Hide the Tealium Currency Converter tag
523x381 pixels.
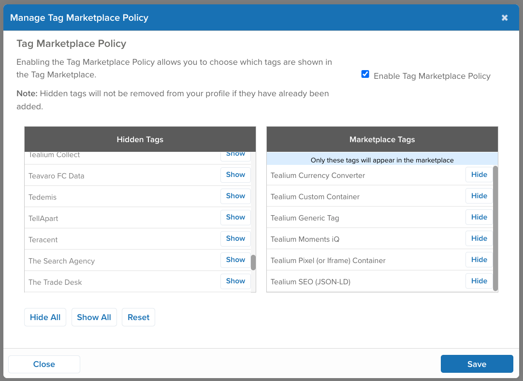click(479, 174)
